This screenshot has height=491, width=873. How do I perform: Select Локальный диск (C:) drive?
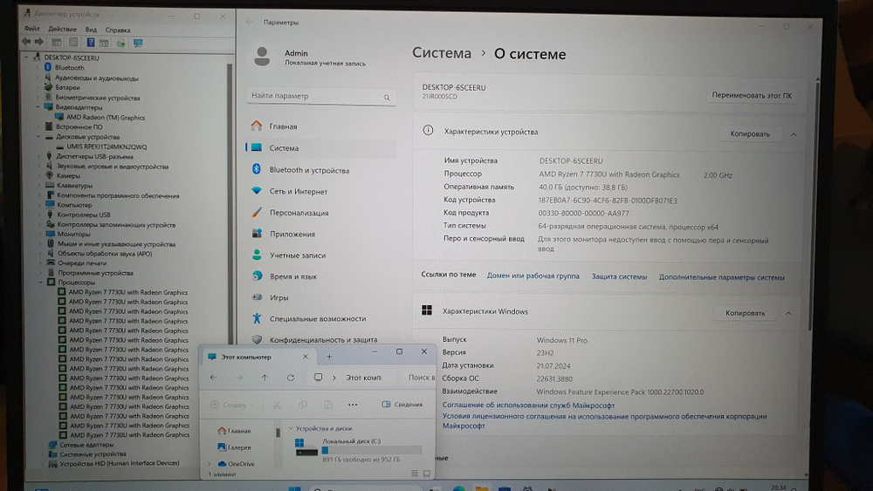357,449
